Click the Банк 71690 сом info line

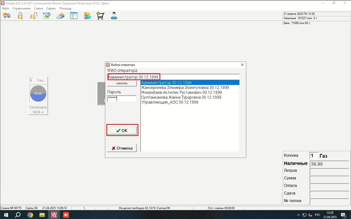click(x=316, y=23)
